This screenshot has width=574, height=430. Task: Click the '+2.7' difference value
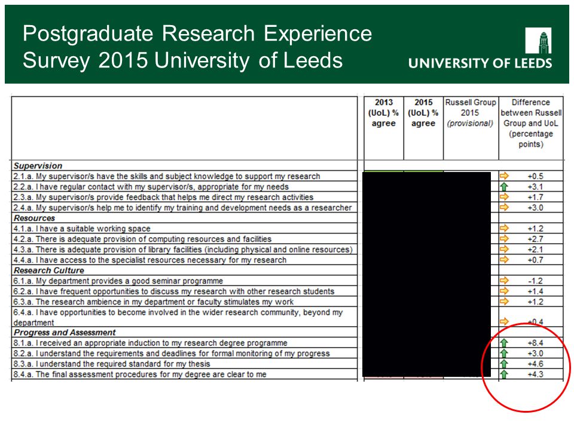tap(535, 239)
